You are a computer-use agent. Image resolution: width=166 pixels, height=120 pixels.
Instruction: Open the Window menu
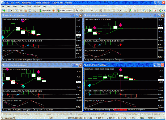37,6
